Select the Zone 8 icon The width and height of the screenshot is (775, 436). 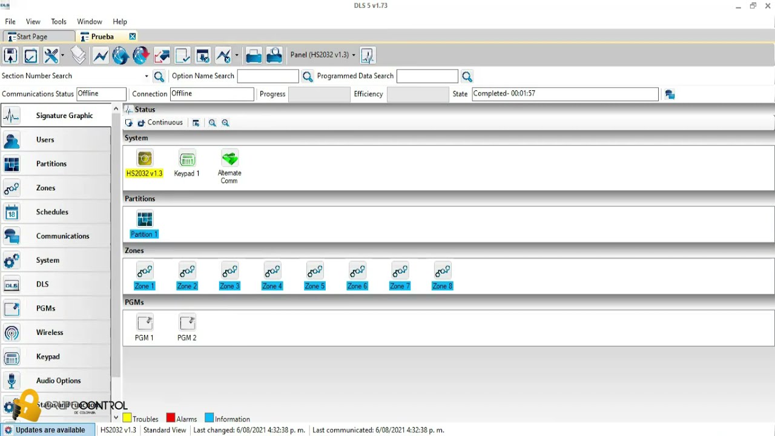click(x=442, y=277)
